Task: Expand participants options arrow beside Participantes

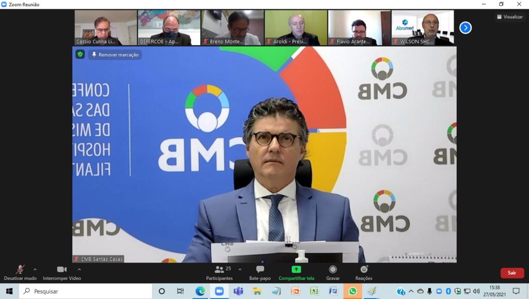Action: pyautogui.click(x=240, y=270)
